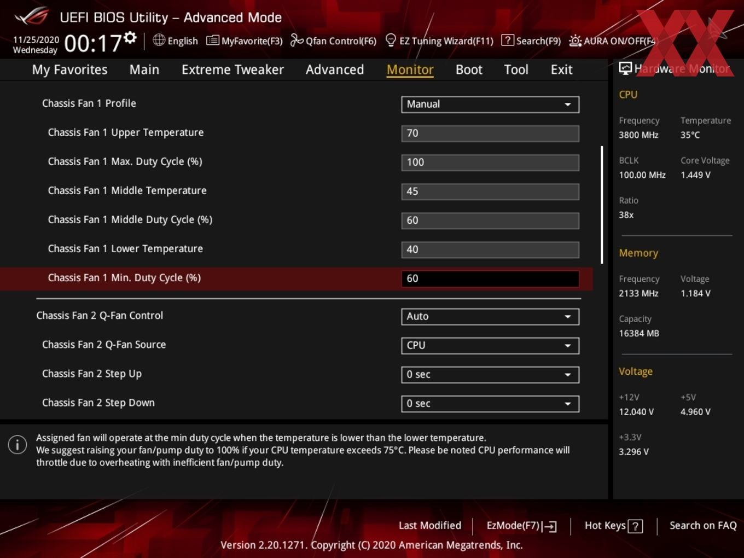744x558 pixels.
Task: Open the My Favorites tab
Action: [x=69, y=69]
